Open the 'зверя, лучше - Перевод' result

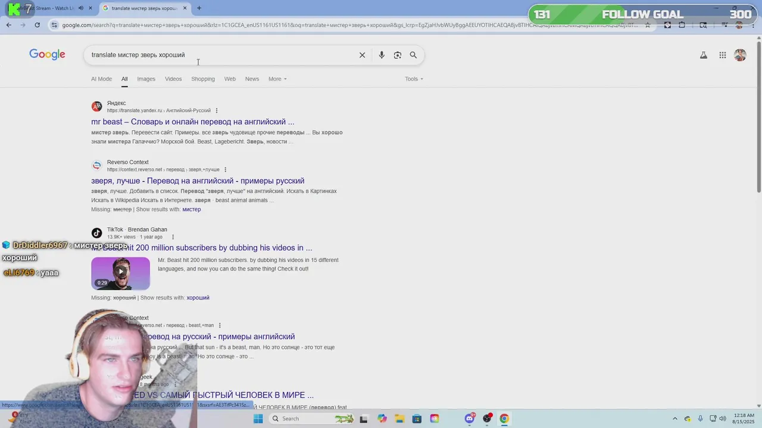point(198,181)
